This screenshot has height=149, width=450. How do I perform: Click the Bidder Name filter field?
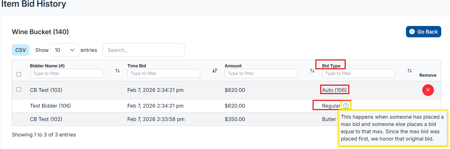point(66,73)
